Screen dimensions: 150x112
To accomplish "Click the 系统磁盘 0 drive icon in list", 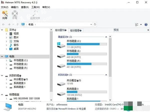I will (x=61, y=94).
